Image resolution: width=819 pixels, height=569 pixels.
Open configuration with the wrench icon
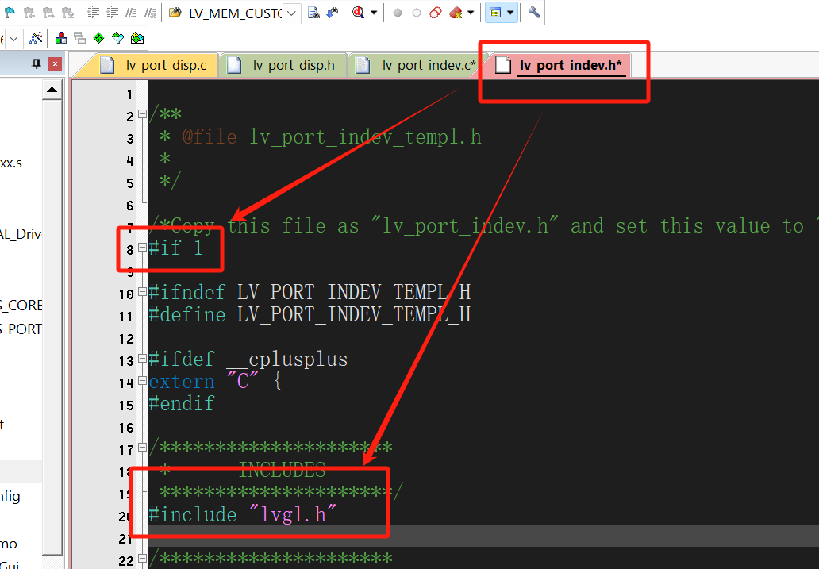coord(534,13)
